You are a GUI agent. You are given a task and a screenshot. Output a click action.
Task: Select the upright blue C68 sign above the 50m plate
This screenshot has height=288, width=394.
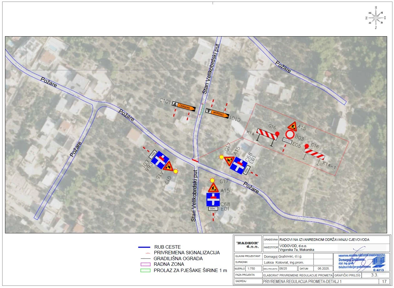pyautogui.click(x=213, y=199)
